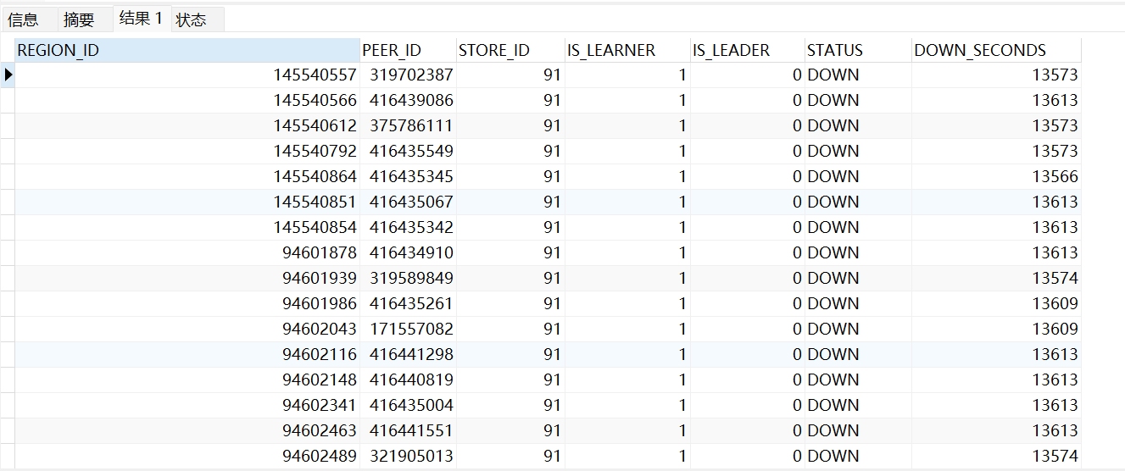
Task: Click the STATUS column header
Action: click(857, 50)
